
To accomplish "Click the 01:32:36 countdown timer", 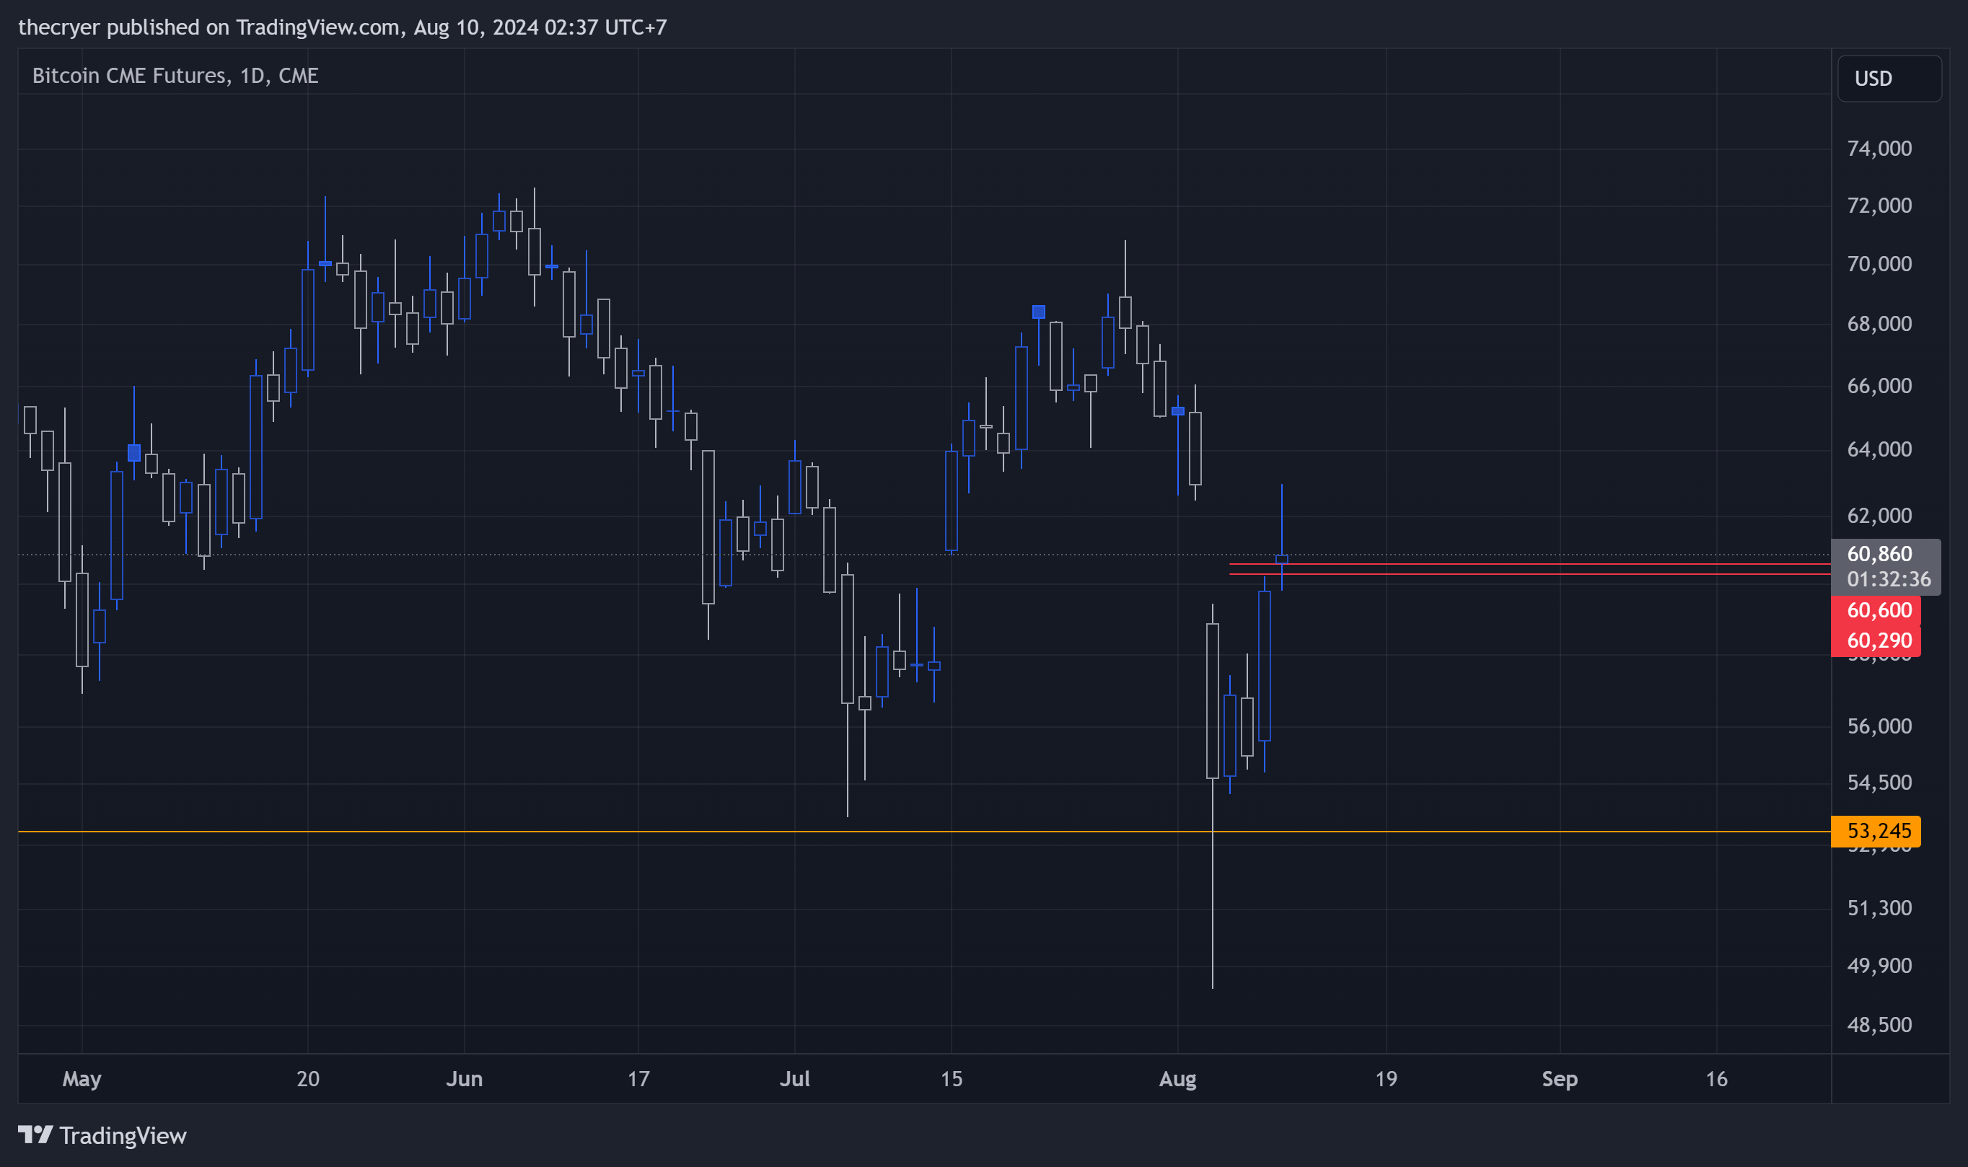I will pyautogui.click(x=1889, y=580).
